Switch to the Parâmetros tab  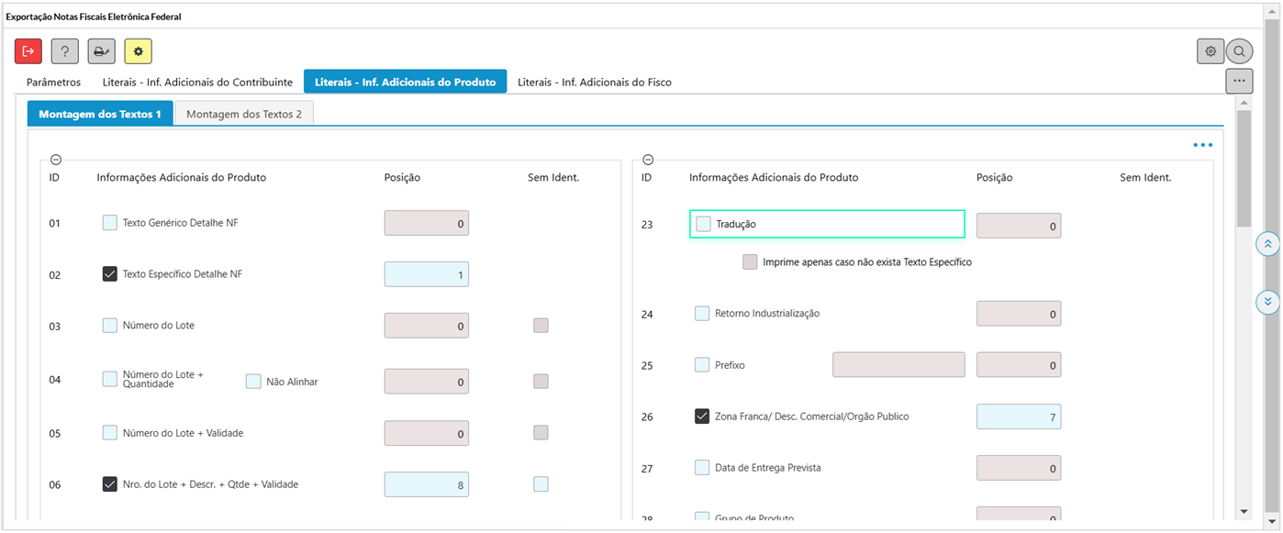coord(53,82)
